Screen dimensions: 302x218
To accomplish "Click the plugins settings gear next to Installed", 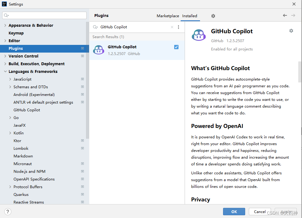I will click(x=213, y=16).
